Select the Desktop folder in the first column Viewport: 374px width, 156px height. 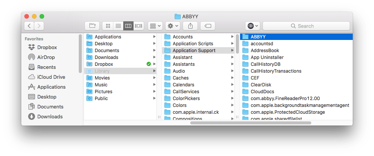121,44
